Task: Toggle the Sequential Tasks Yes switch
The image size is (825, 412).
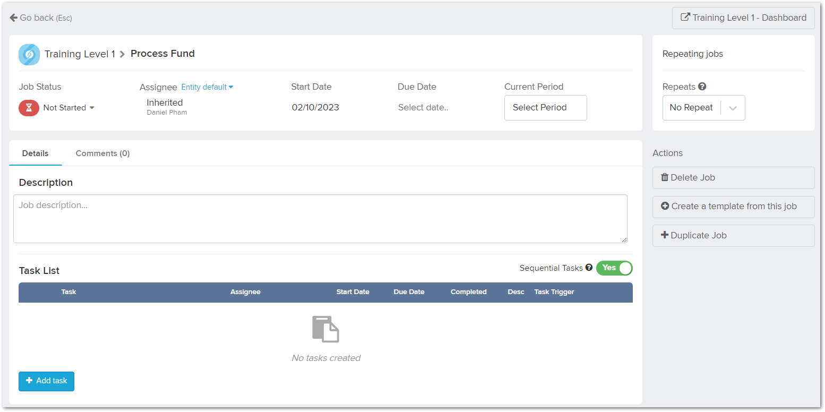Action: coord(614,268)
